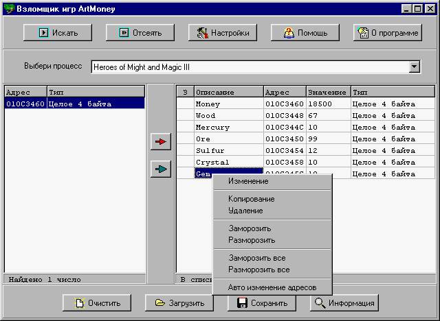Click the value 99 in the Ore row
440x321 pixels.
313,139
